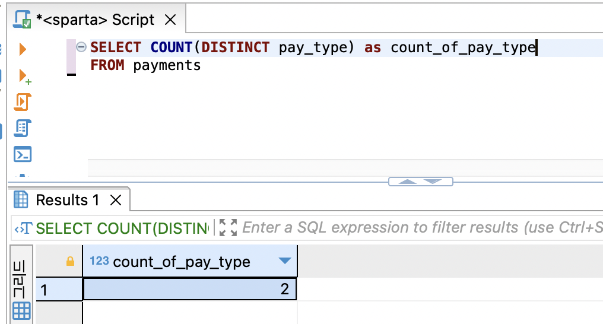The image size is (603, 324).
Task: Click the script tab SQL editor icon
Action: 22,19
